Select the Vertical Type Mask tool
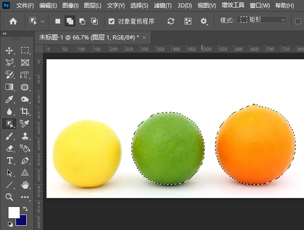The image size is (304, 230). [24, 75]
